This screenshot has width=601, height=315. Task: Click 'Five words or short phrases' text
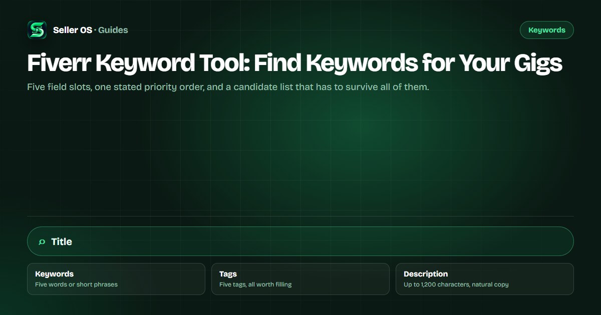pyautogui.click(x=76, y=284)
